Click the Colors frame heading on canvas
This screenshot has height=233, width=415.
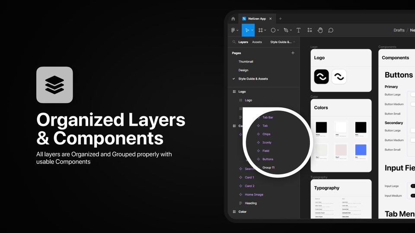click(x=321, y=107)
